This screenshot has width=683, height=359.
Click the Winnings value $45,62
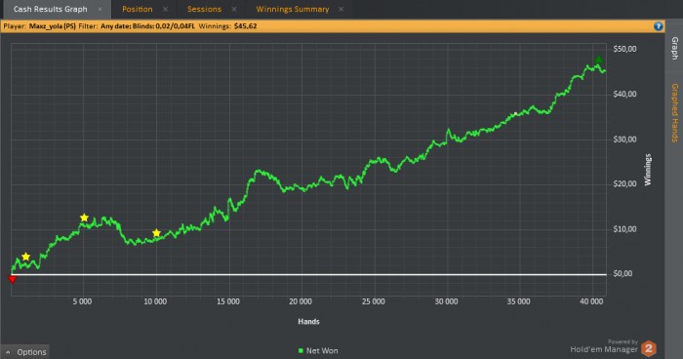click(x=245, y=26)
